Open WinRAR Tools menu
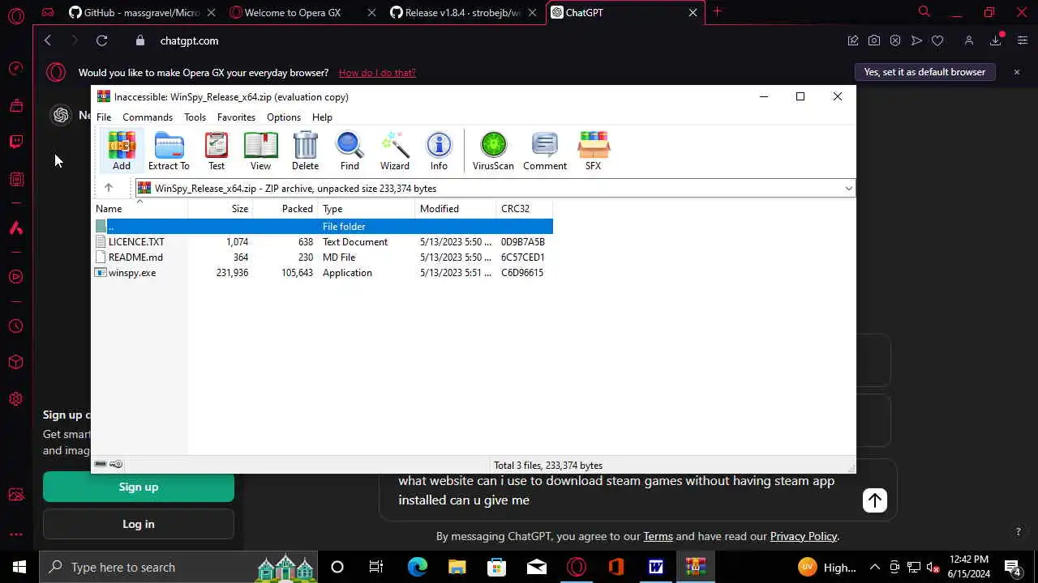 click(195, 117)
